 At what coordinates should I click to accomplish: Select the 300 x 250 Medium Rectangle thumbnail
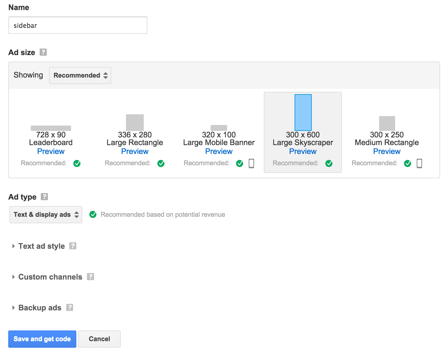point(387,123)
